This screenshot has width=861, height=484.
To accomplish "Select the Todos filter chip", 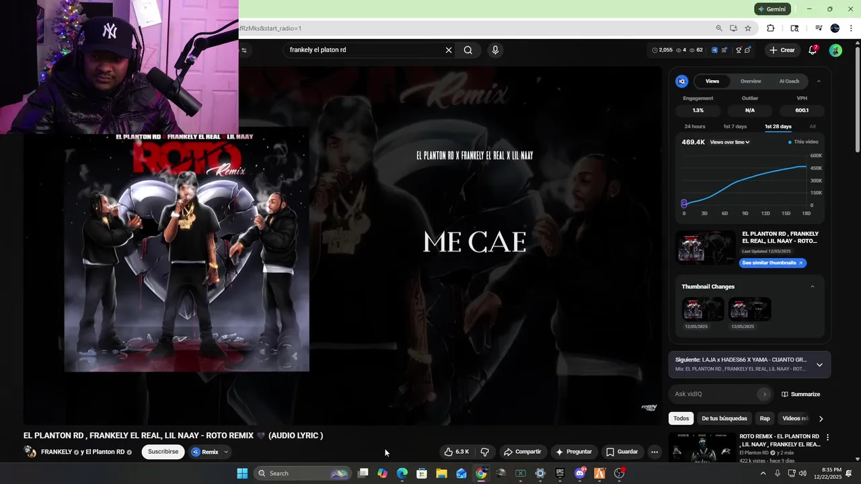I will pos(681,418).
